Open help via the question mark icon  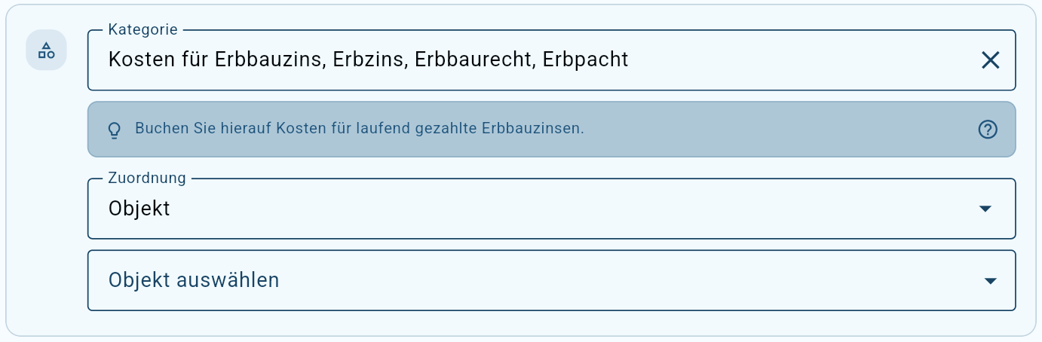[x=988, y=130]
